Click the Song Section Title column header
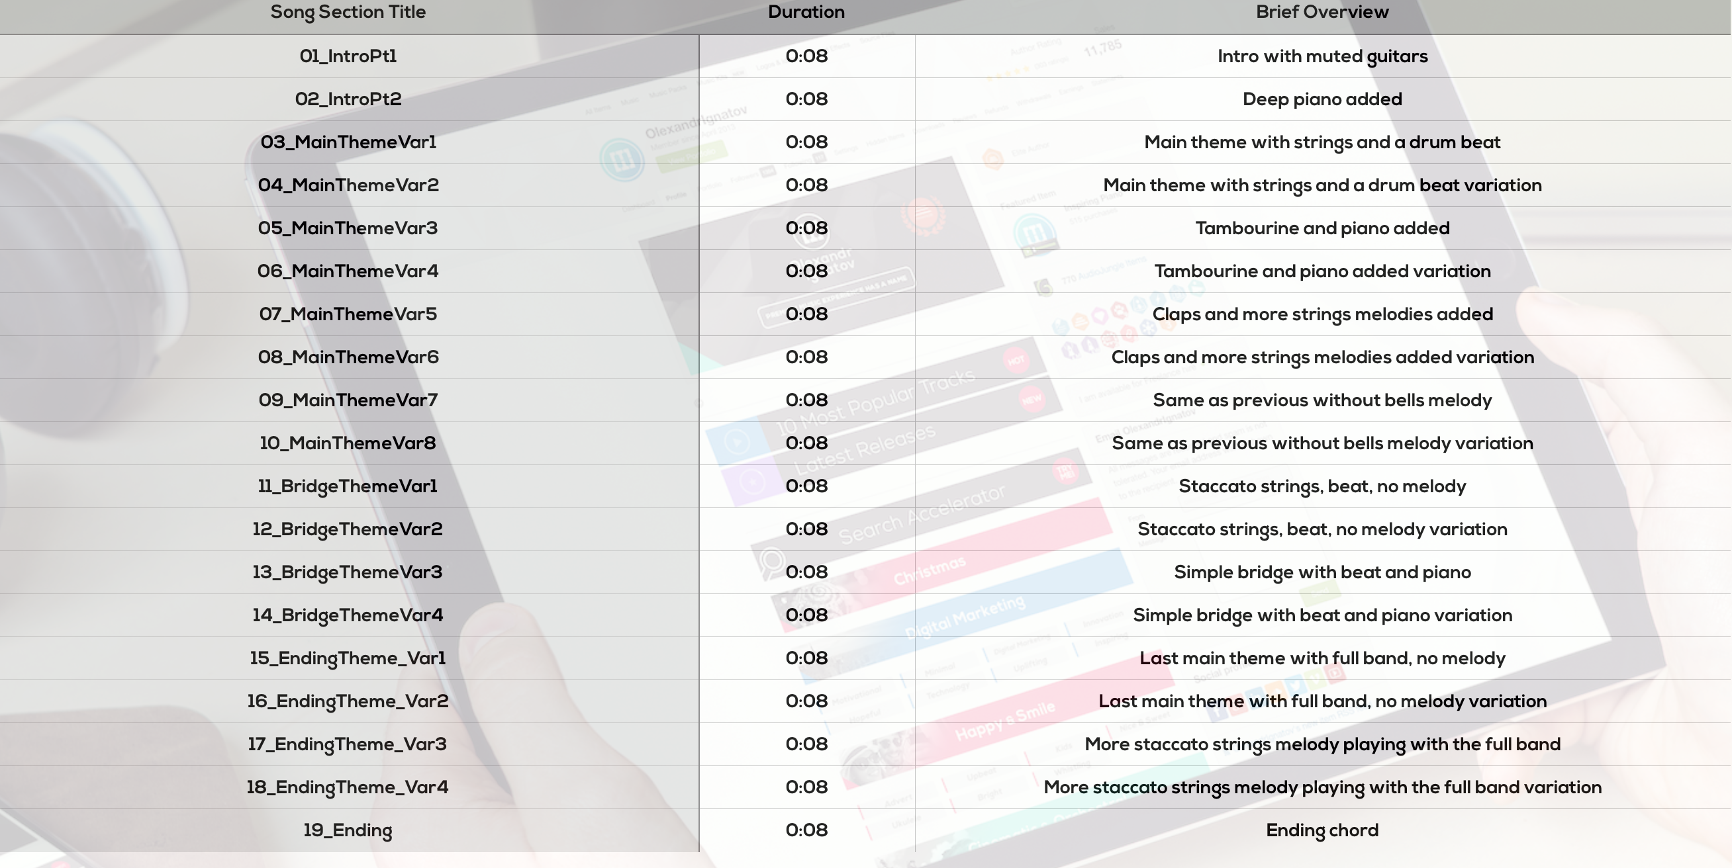This screenshot has width=1732, height=868. pyautogui.click(x=348, y=13)
